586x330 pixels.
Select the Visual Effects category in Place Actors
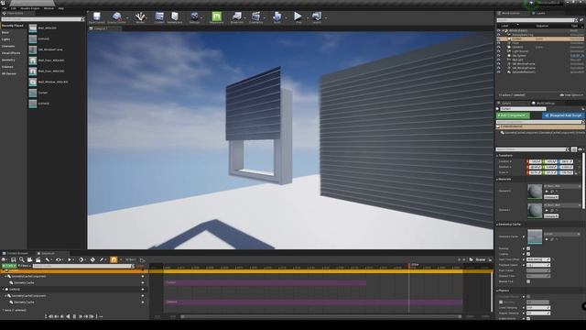click(x=11, y=53)
